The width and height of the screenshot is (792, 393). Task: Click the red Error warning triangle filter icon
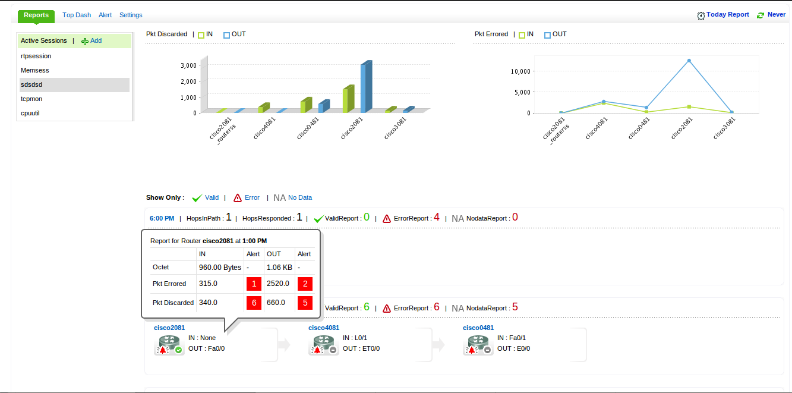click(238, 198)
